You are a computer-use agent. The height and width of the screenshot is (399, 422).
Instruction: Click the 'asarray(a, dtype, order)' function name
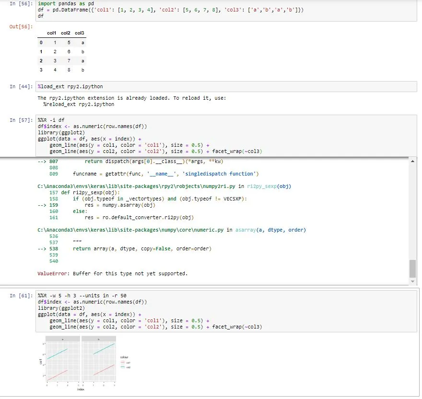pos(270,230)
